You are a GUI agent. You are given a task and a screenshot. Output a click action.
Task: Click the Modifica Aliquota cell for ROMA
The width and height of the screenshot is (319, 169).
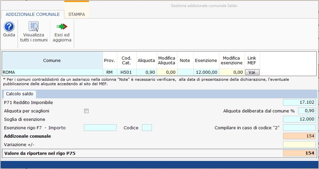[166, 72]
